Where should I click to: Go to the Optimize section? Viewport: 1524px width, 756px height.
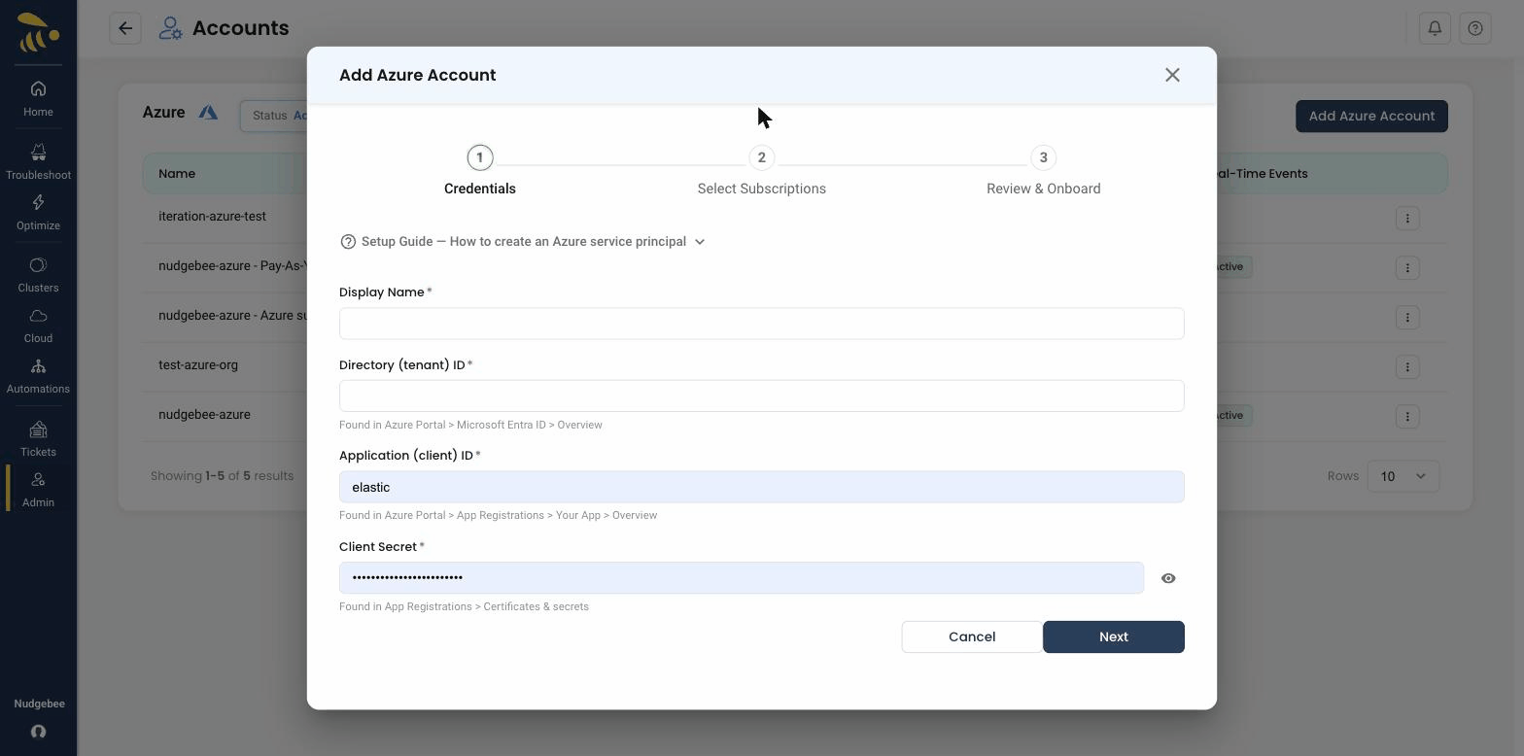(38, 212)
